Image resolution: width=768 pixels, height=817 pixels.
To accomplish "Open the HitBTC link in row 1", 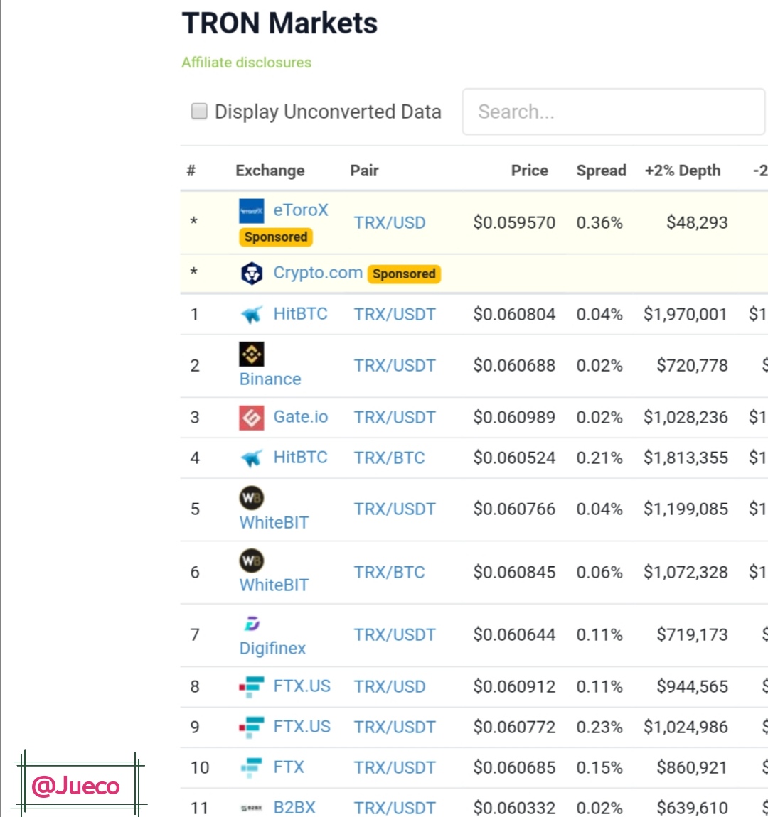I will [300, 314].
